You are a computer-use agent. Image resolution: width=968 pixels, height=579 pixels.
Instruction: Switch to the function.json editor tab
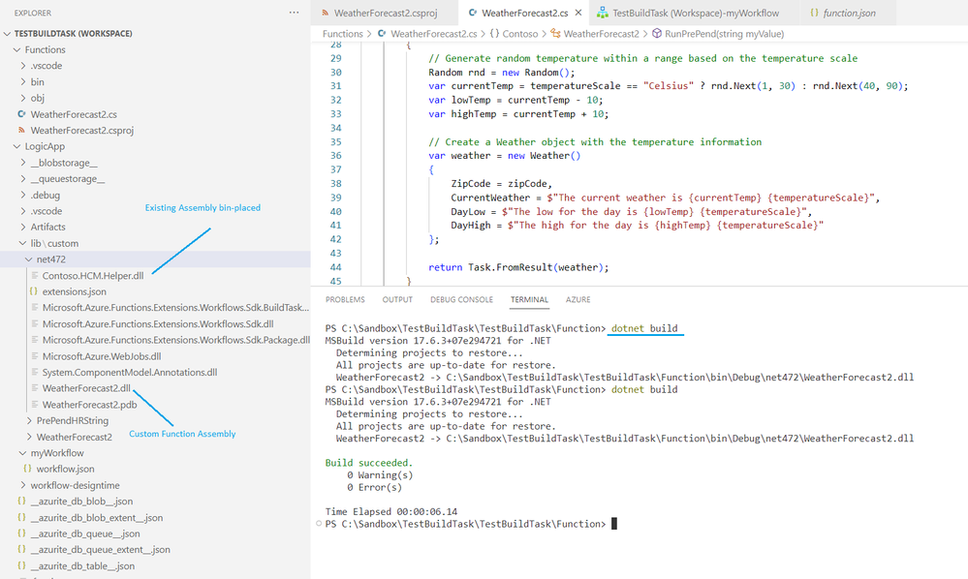[x=848, y=13]
